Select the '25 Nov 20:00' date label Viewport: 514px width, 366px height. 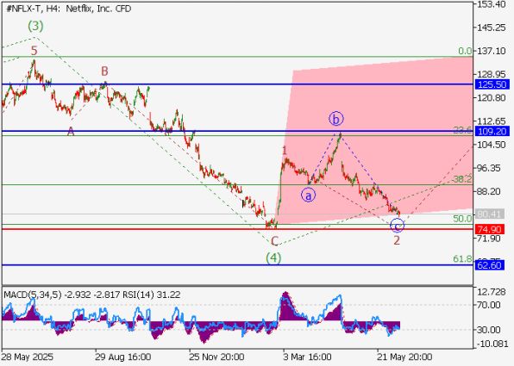coord(216,357)
